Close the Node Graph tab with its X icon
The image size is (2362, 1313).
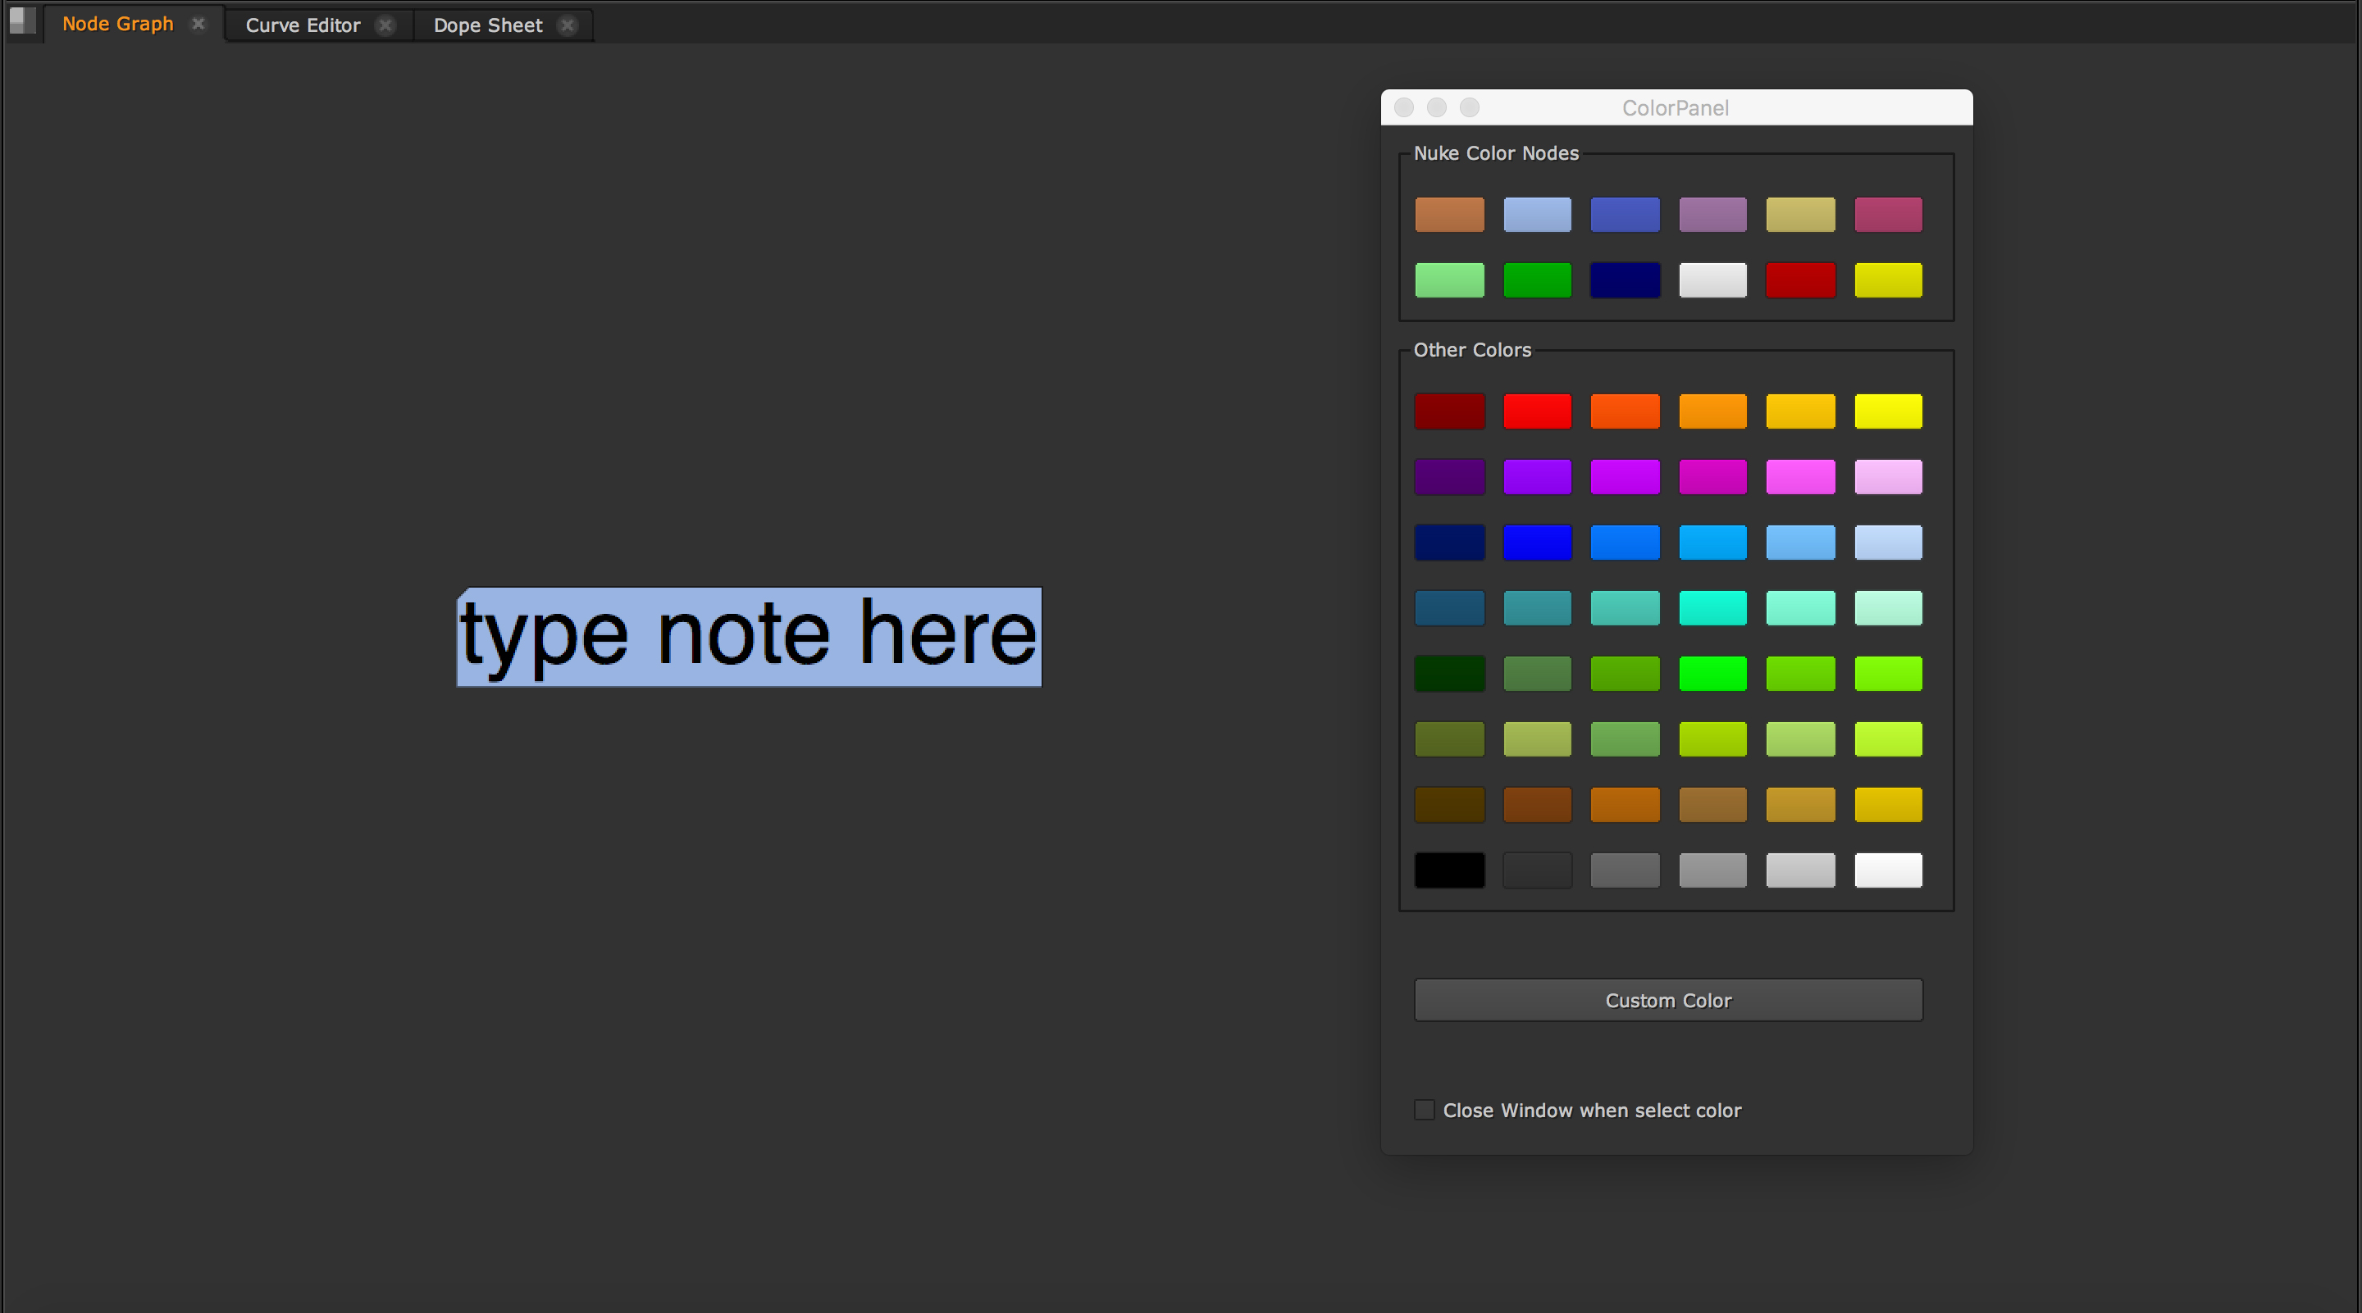(198, 24)
